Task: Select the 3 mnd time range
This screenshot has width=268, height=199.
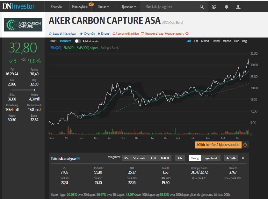Action: (x=216, y=41)
